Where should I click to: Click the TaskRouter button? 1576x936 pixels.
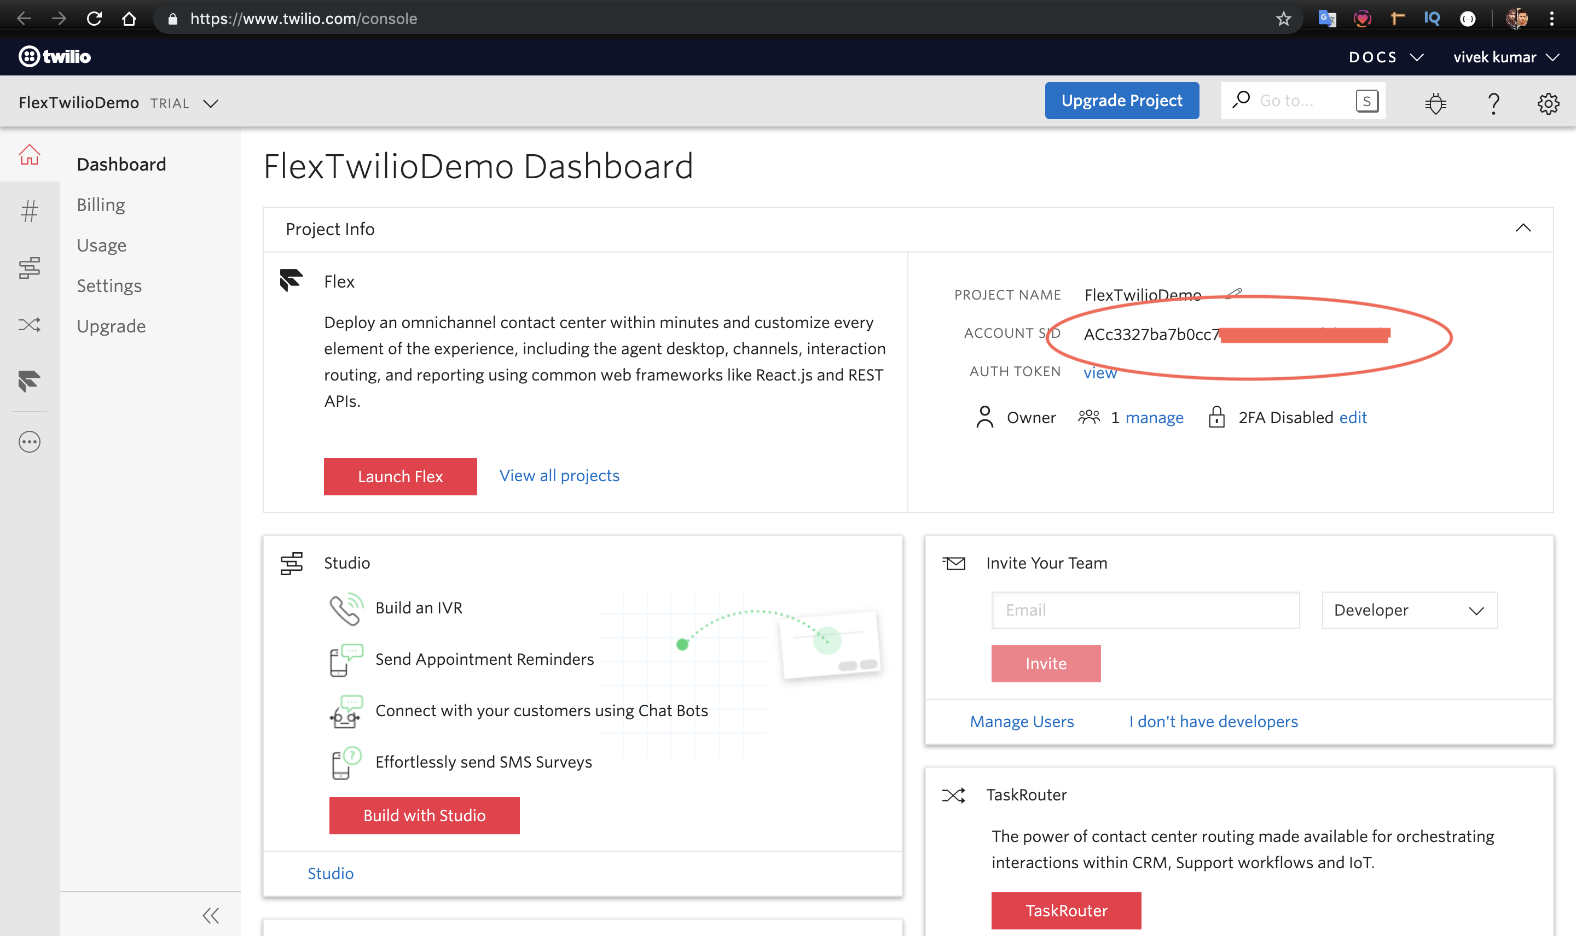[1066, 911]
